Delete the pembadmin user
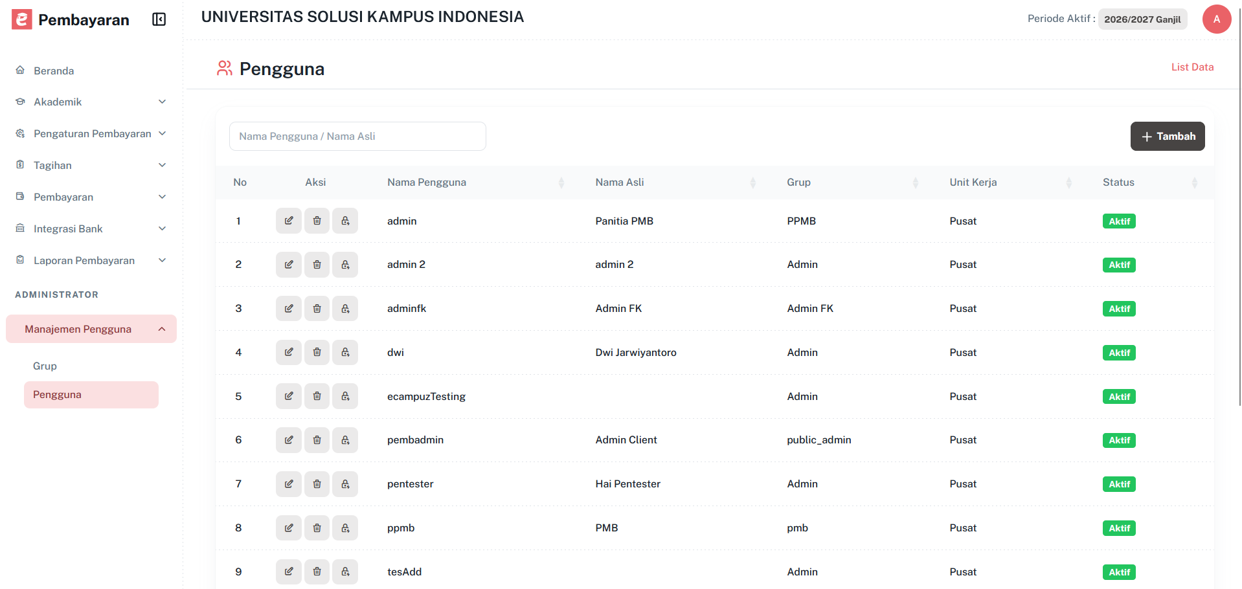The width and height of the screenshot is (1242, 589). (x=317, y=440)
